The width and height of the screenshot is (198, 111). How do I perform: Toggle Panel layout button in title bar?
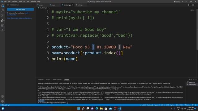(177, 2)
